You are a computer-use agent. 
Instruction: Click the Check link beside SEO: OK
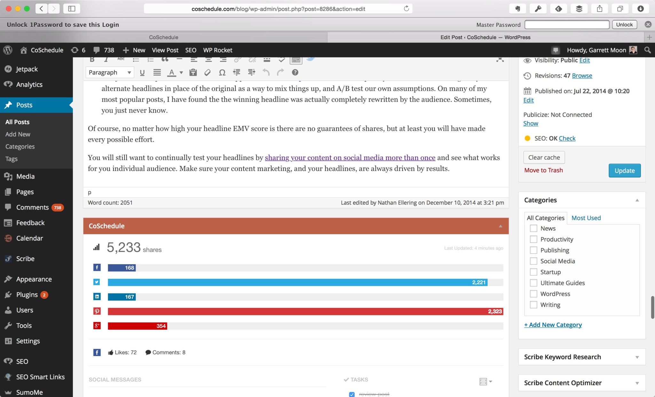567,138
